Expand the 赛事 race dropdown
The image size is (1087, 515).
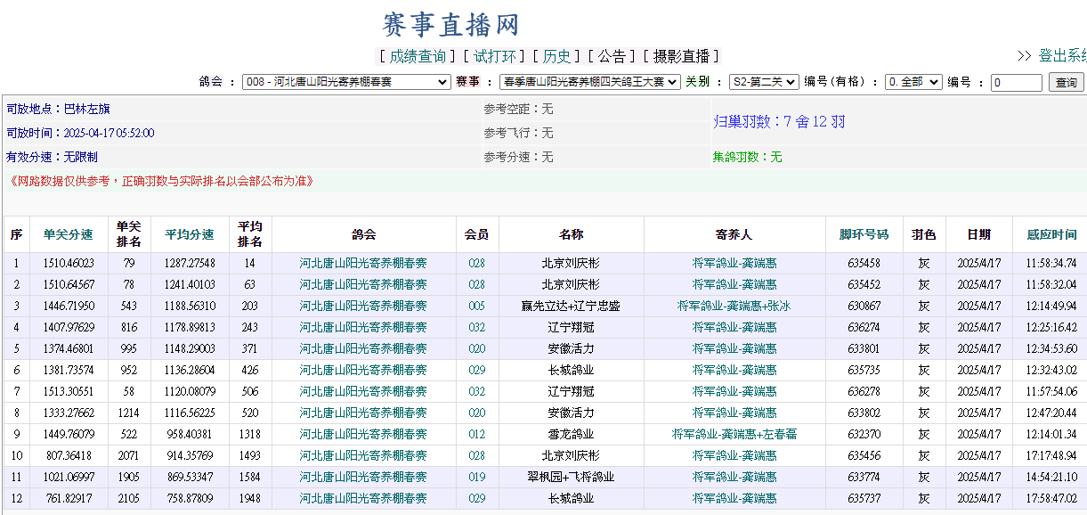[589, 82]
